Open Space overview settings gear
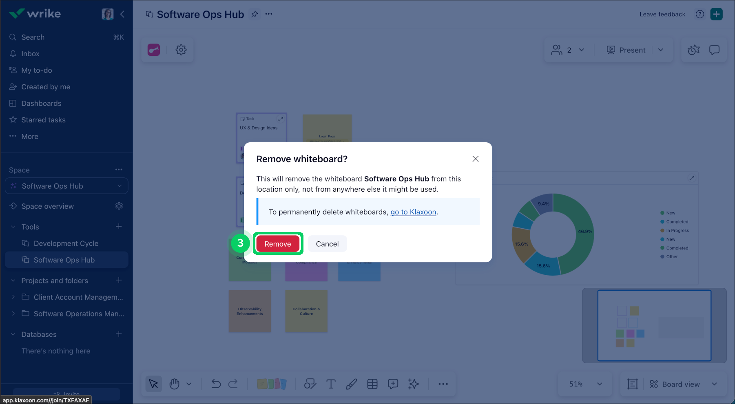The image size is (735, 404). click(x=119, y=206)
